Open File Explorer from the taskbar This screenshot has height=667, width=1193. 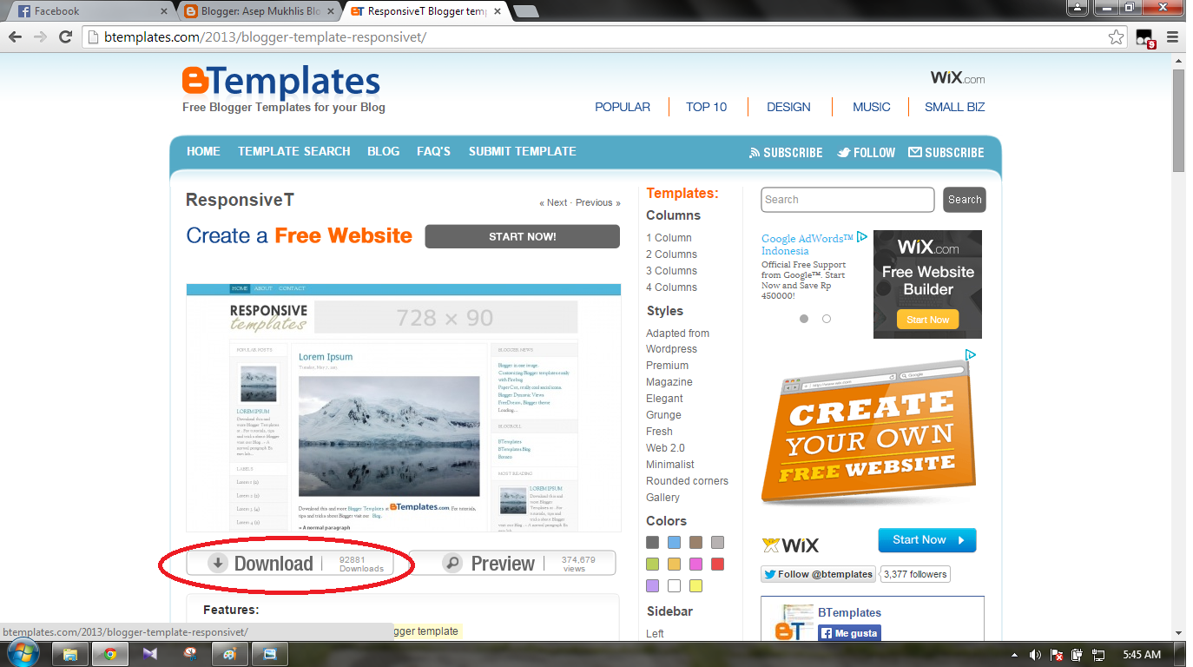pyautogui.click(x=70, y=654)
